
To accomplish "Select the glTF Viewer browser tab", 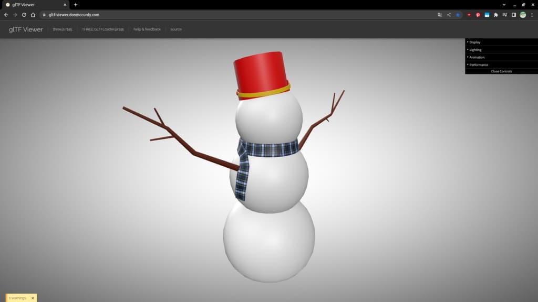I will [35, 5].
